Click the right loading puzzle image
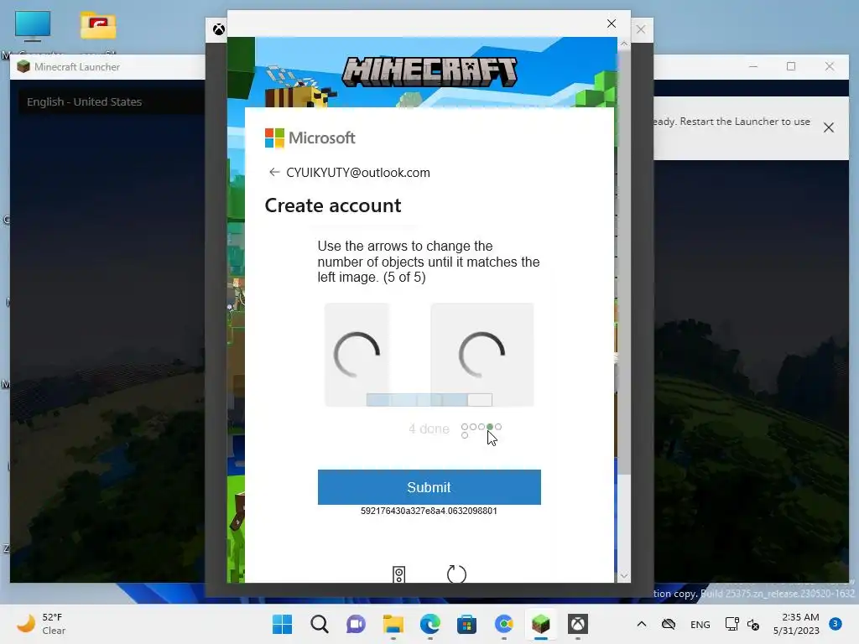 click(482, 355)
